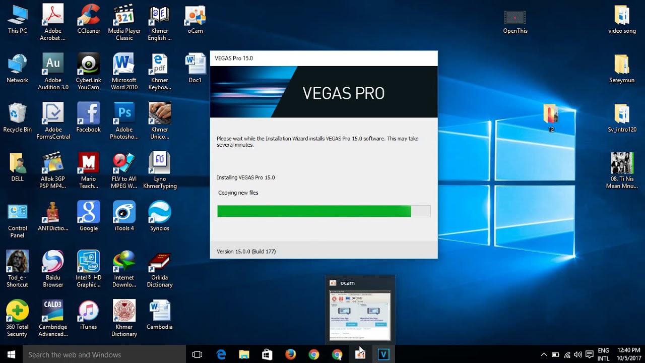Select the CyberLink YouCam shortcut
Viewport: 645px width, 363px height.
coord(89,72)
